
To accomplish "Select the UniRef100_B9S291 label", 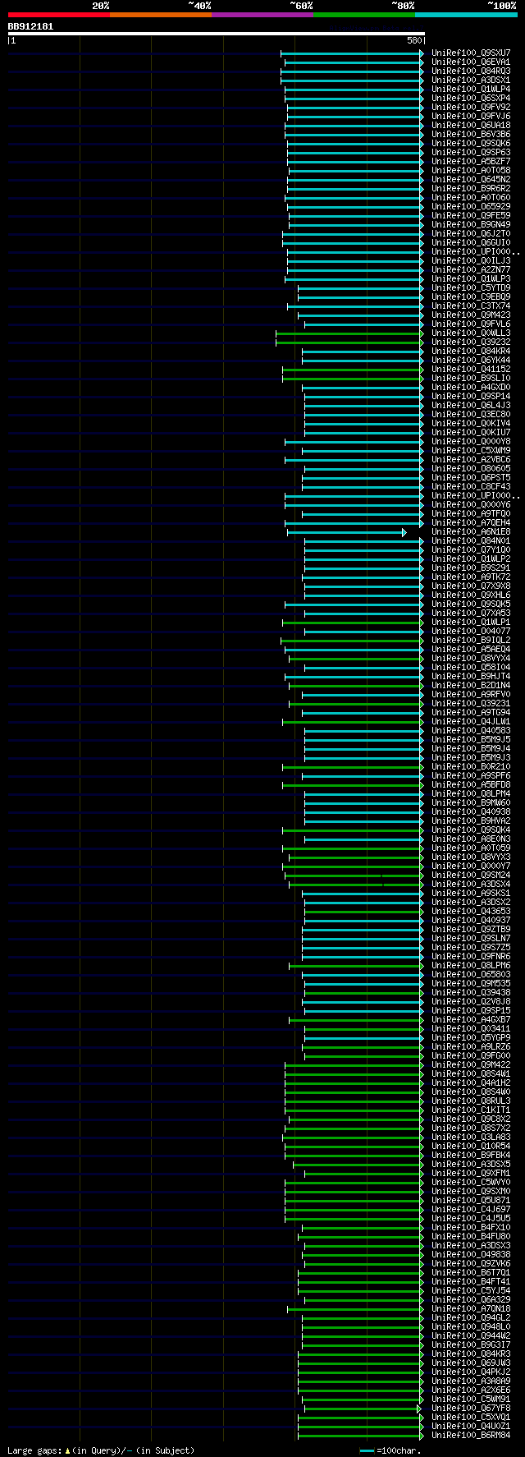I will point(471,568).
